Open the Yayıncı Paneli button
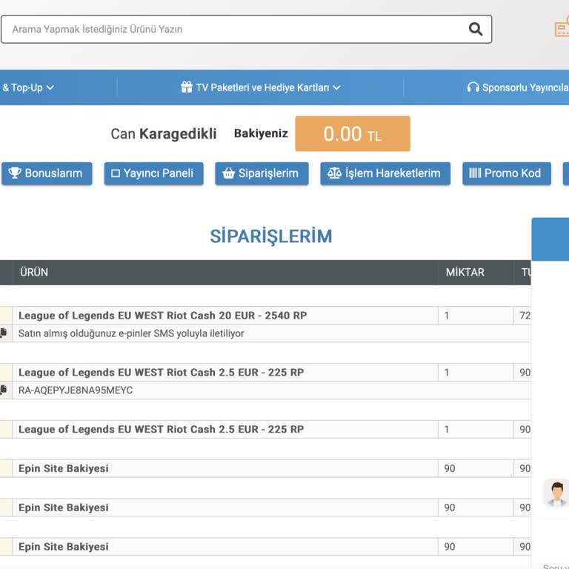This screenshot has width=569, height=569. 154,173
